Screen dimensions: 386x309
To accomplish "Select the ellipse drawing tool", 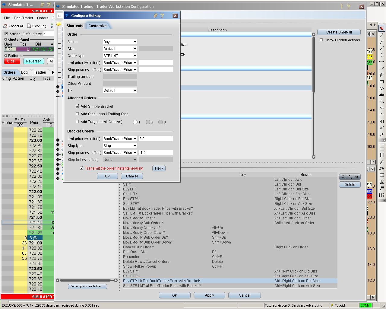I will tap(382, 88).
